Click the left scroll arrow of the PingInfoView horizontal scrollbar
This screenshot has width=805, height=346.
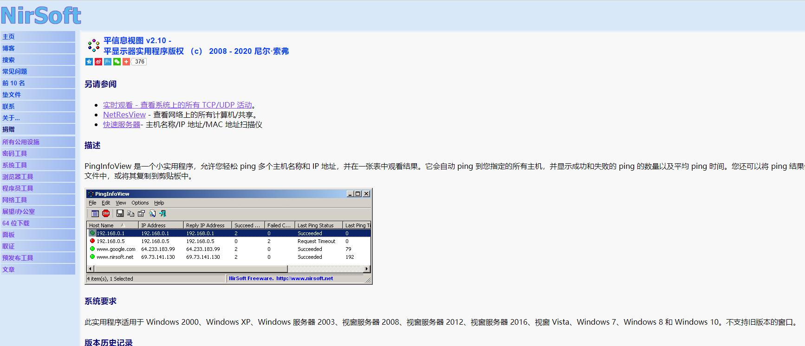[x=91, y=269]
